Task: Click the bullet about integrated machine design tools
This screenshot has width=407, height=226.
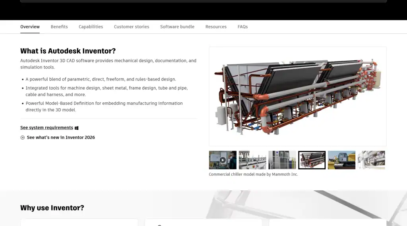Action: [107, 91]
